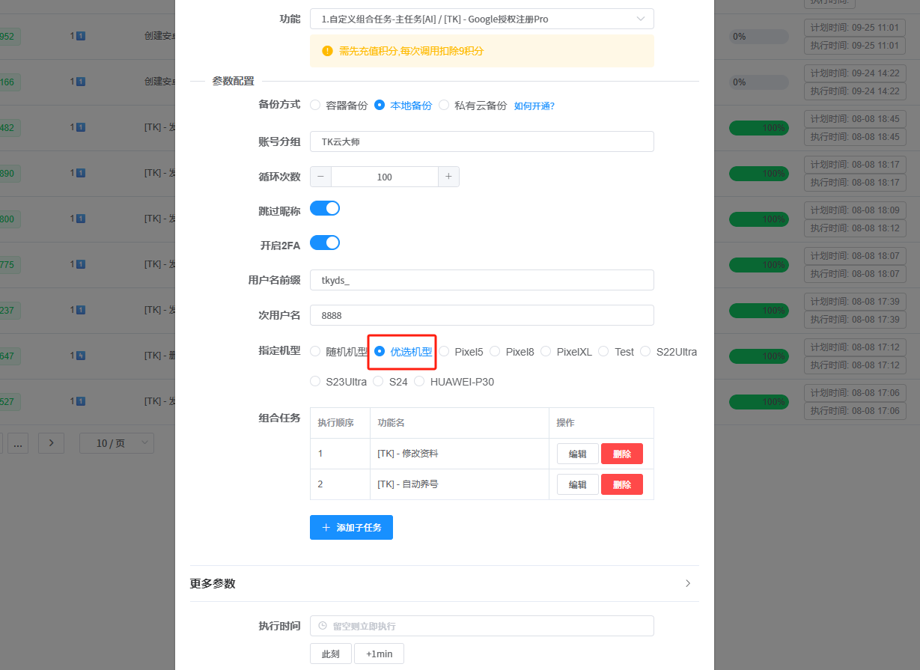The image size is (920, 670).
Task: Click a green 100% progress bar
Action: 759,127
